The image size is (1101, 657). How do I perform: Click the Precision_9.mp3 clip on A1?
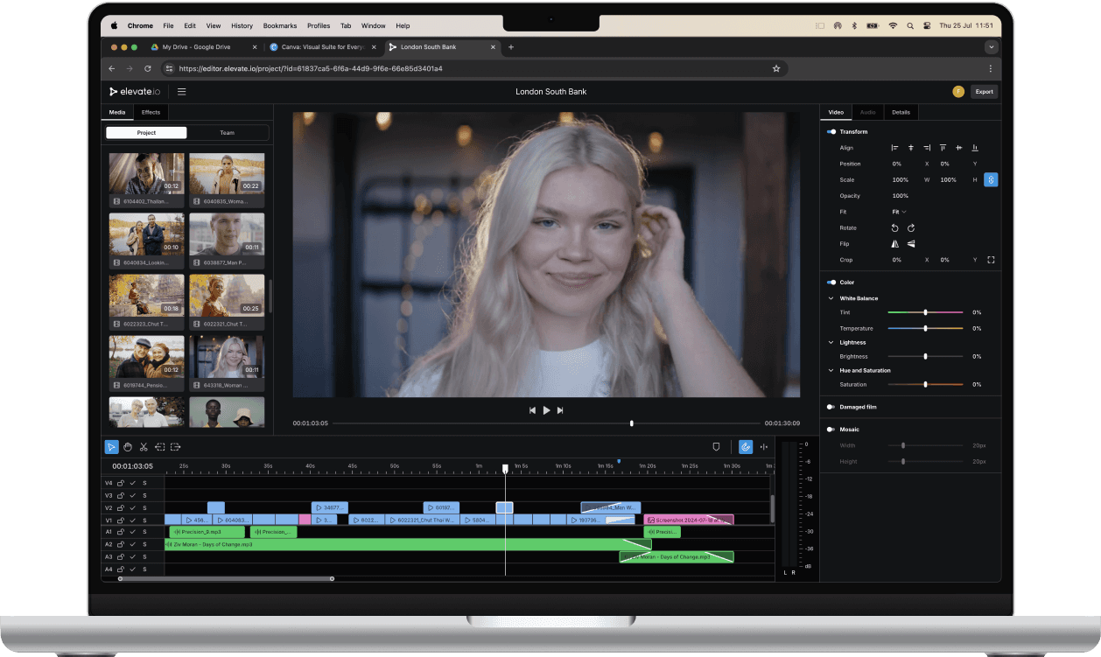[207, 532]
